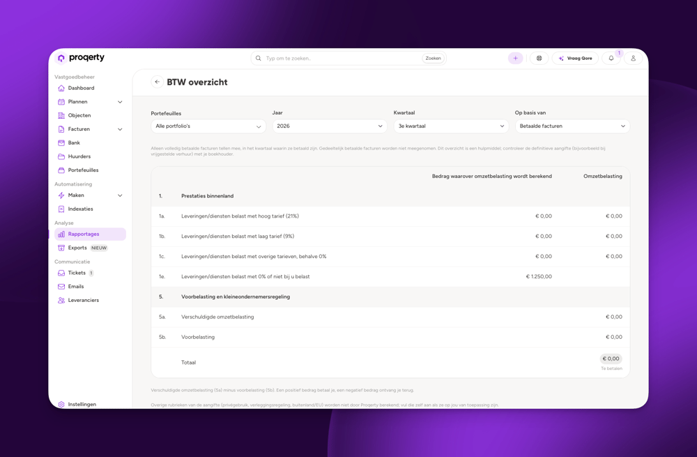This screenshot has width=697, height=457.
Task: Open Op basis van Betaalde facturen dropdown
Action: [x=572, y=126]
